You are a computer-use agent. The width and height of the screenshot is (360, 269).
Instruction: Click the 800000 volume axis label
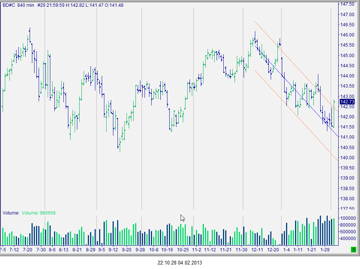tap(348, 225)
